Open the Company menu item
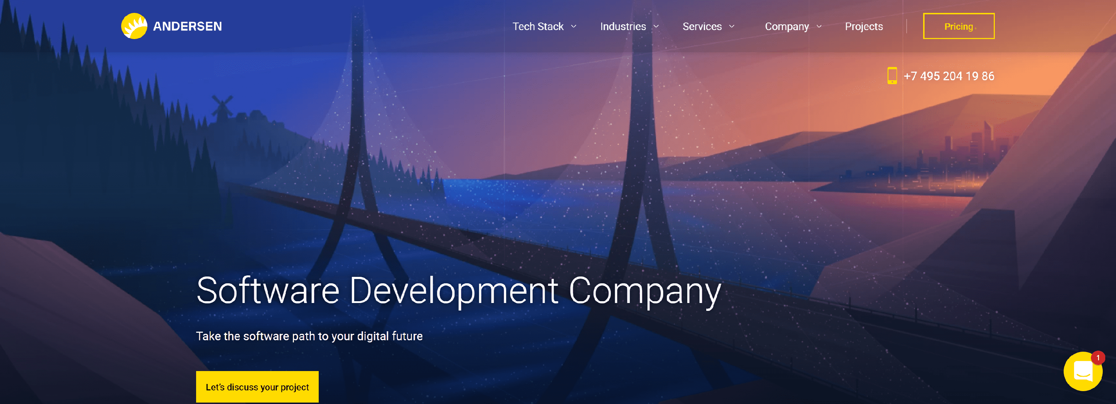 coord(787,27)
